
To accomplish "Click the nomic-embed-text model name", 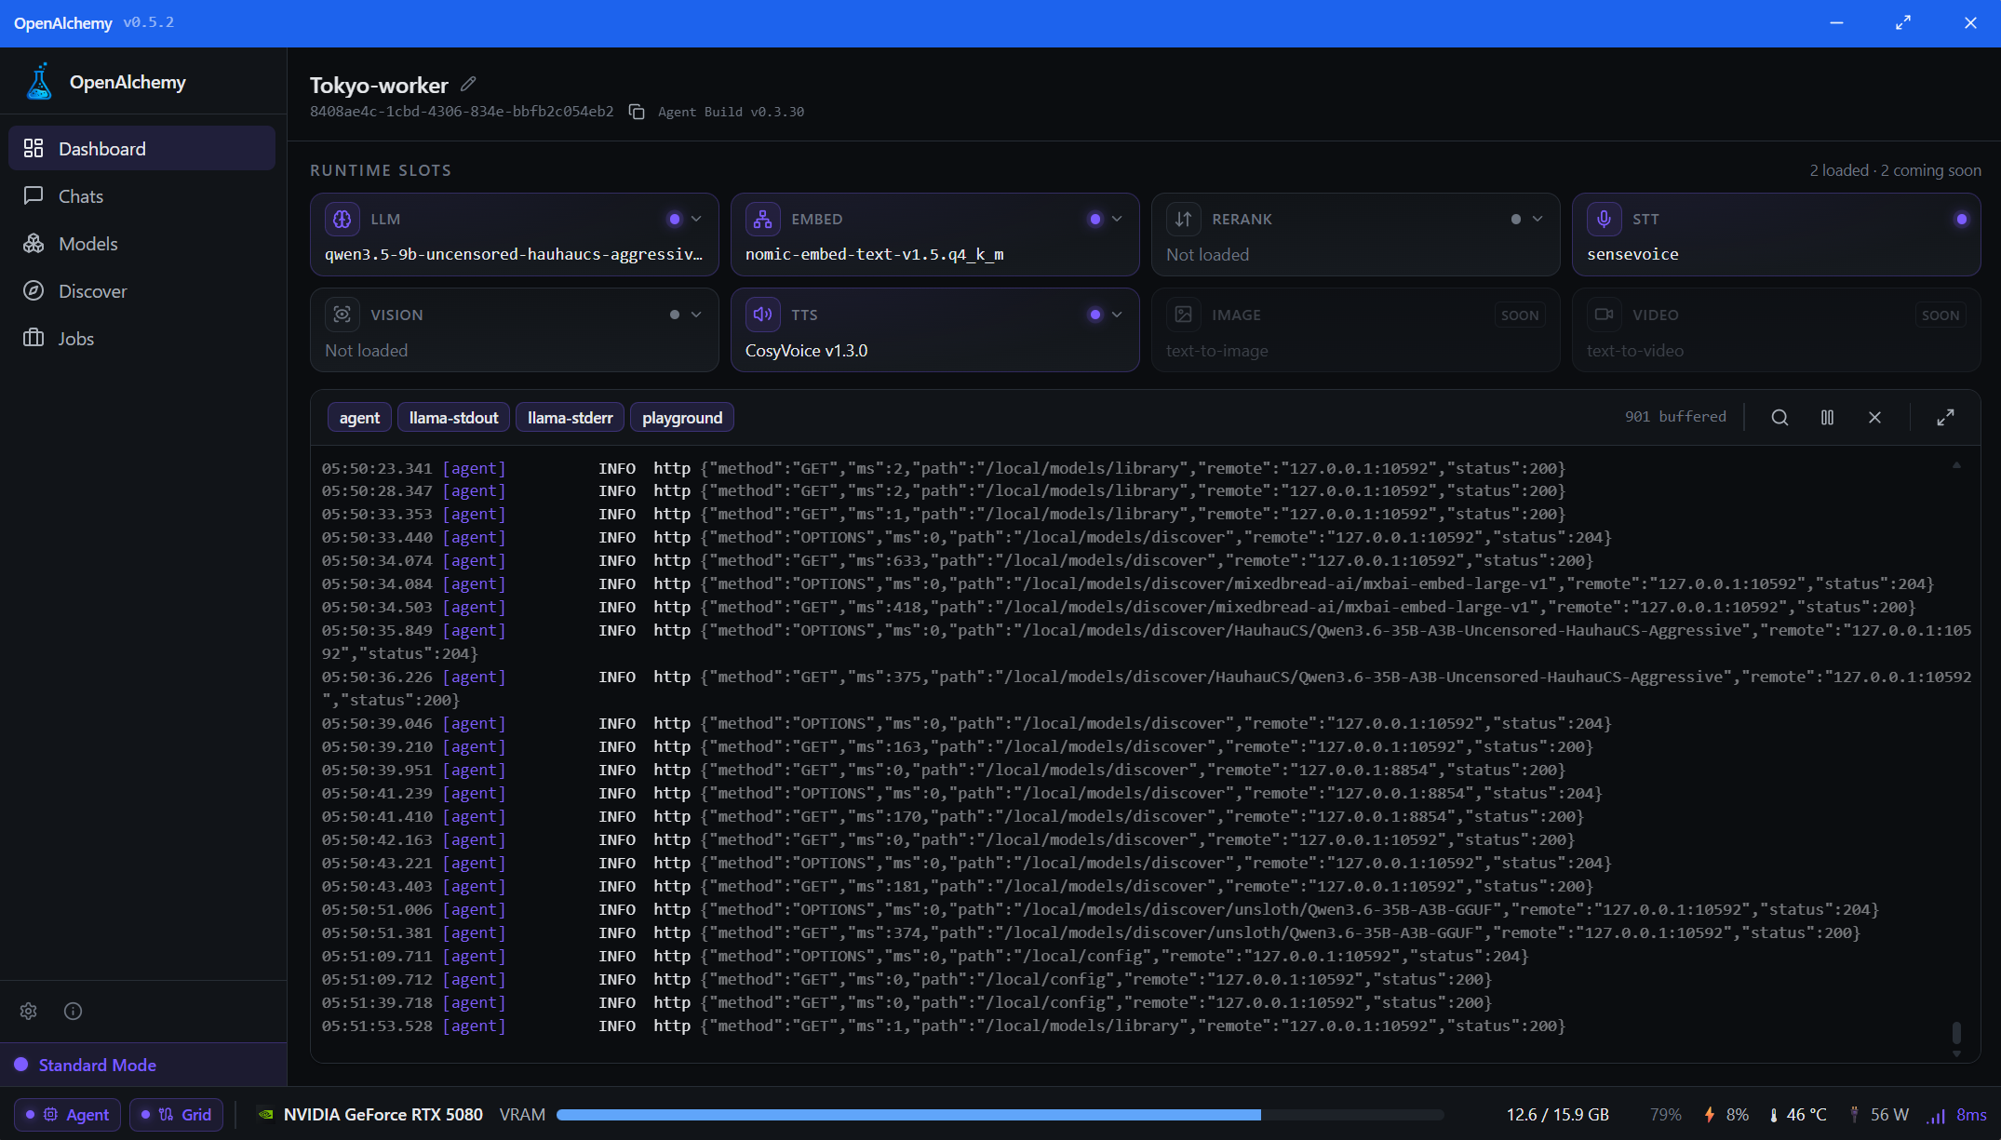I will [x=874, y=254].
